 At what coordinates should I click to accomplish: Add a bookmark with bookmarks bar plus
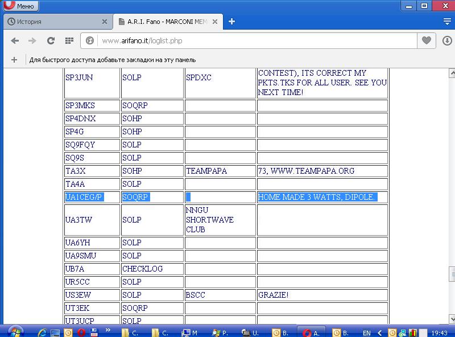coord(15,60)
